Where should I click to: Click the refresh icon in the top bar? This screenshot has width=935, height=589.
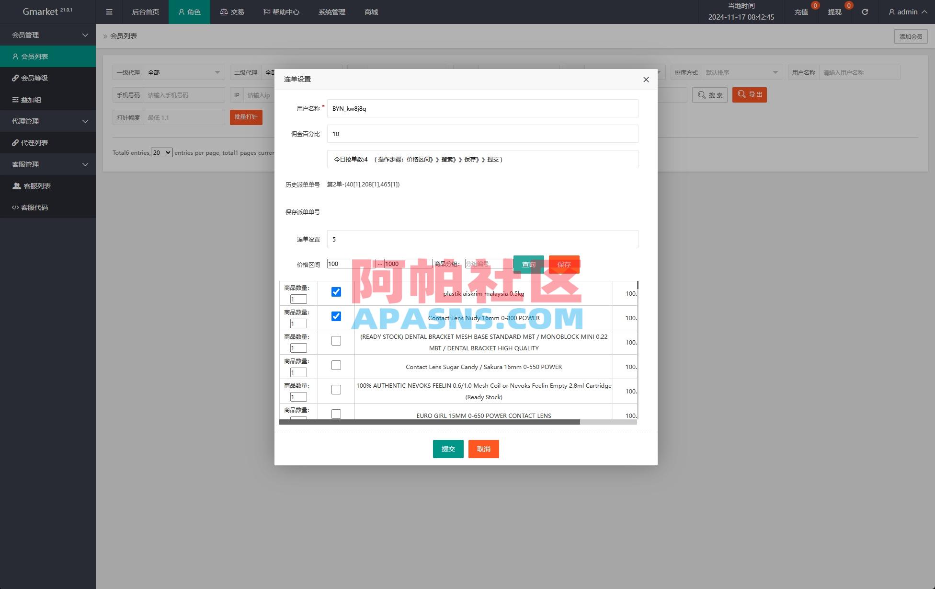pyautogui.click(x=865, y=12)
